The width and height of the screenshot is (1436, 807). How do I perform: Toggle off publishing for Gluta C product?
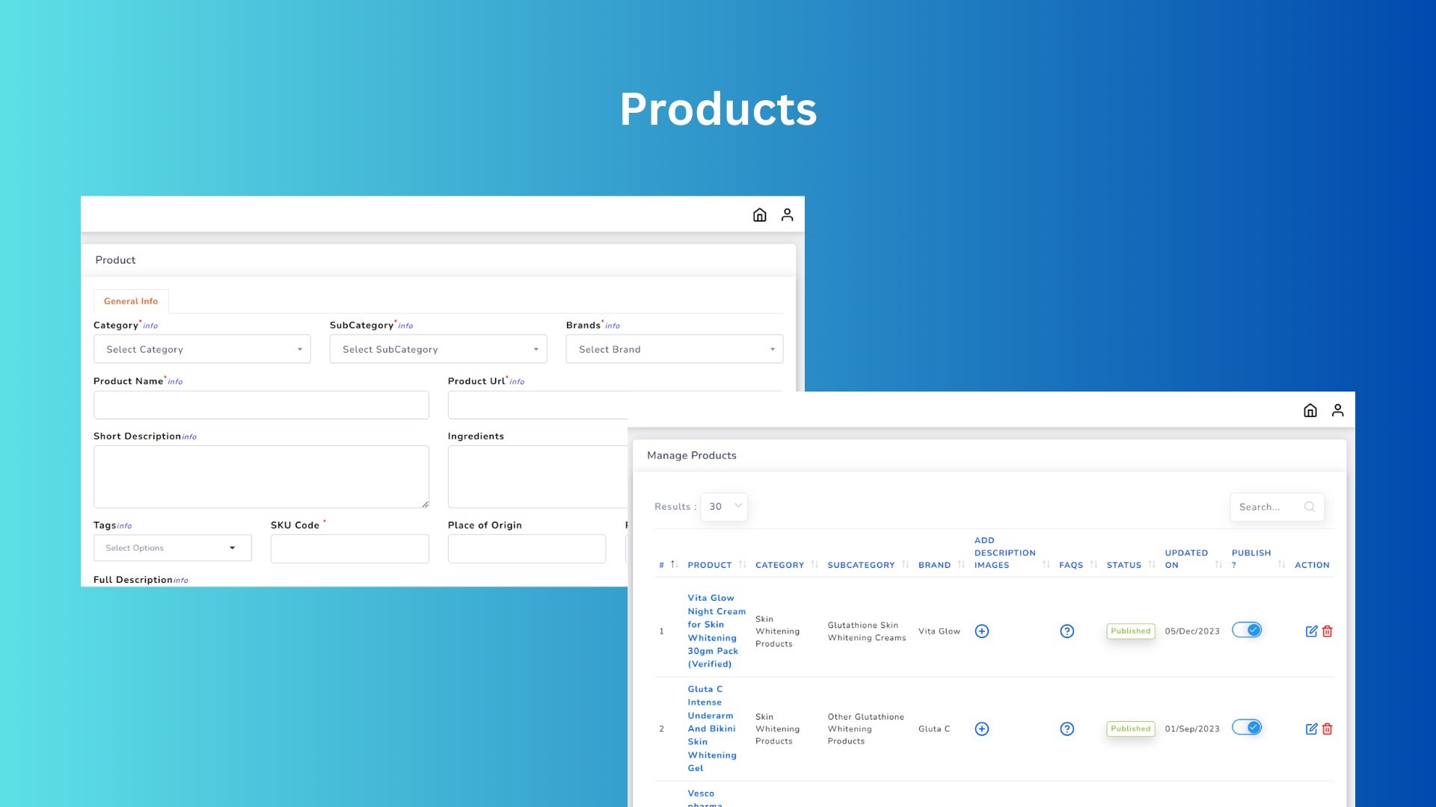(1247, 727)
